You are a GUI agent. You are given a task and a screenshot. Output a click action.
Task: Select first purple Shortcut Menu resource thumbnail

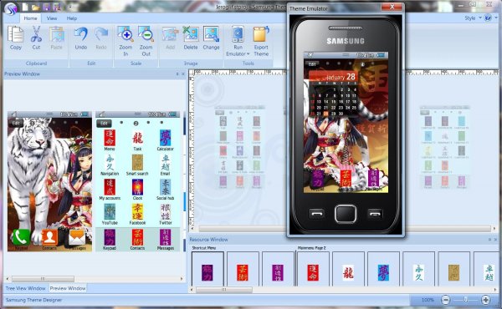coord(207,269)
